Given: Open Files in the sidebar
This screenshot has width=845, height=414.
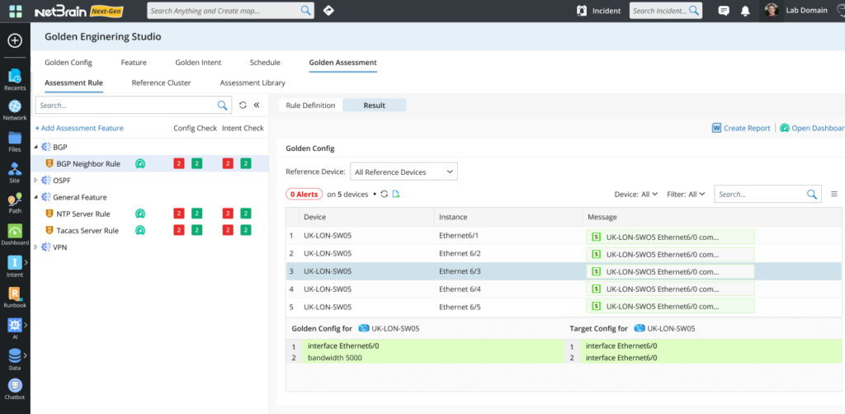Looking at the screenshot, I should [x=15, y=142].
